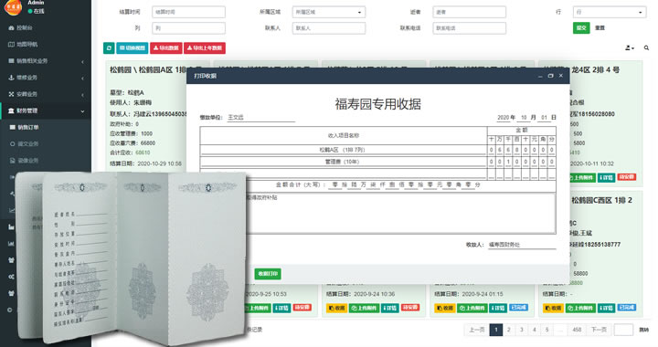Click the Admin avatar logo
The height and width of the screenshot is (347, 658).
13,7
